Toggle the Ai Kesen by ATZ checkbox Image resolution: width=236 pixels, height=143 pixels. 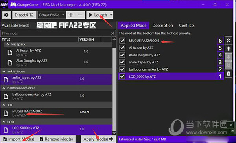pyautogui.click(x=122, y=48)
